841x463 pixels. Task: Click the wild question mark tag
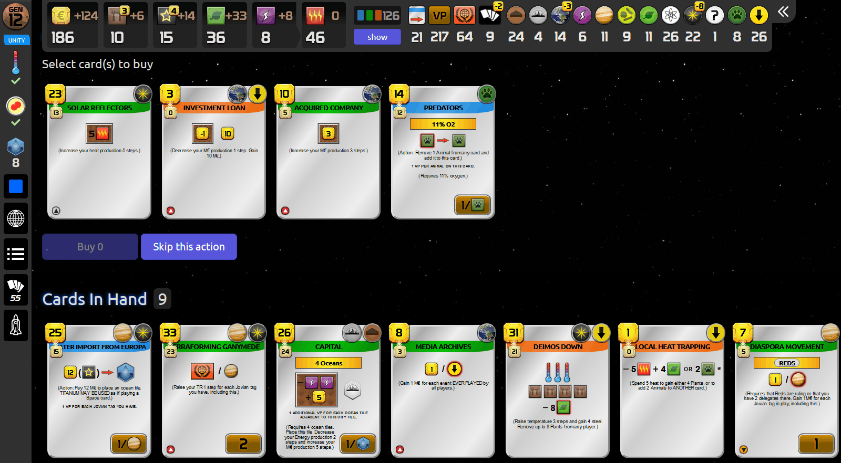point(715,15)
